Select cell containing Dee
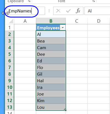Viewport: 110px width, 114px height. click(51, 54)
